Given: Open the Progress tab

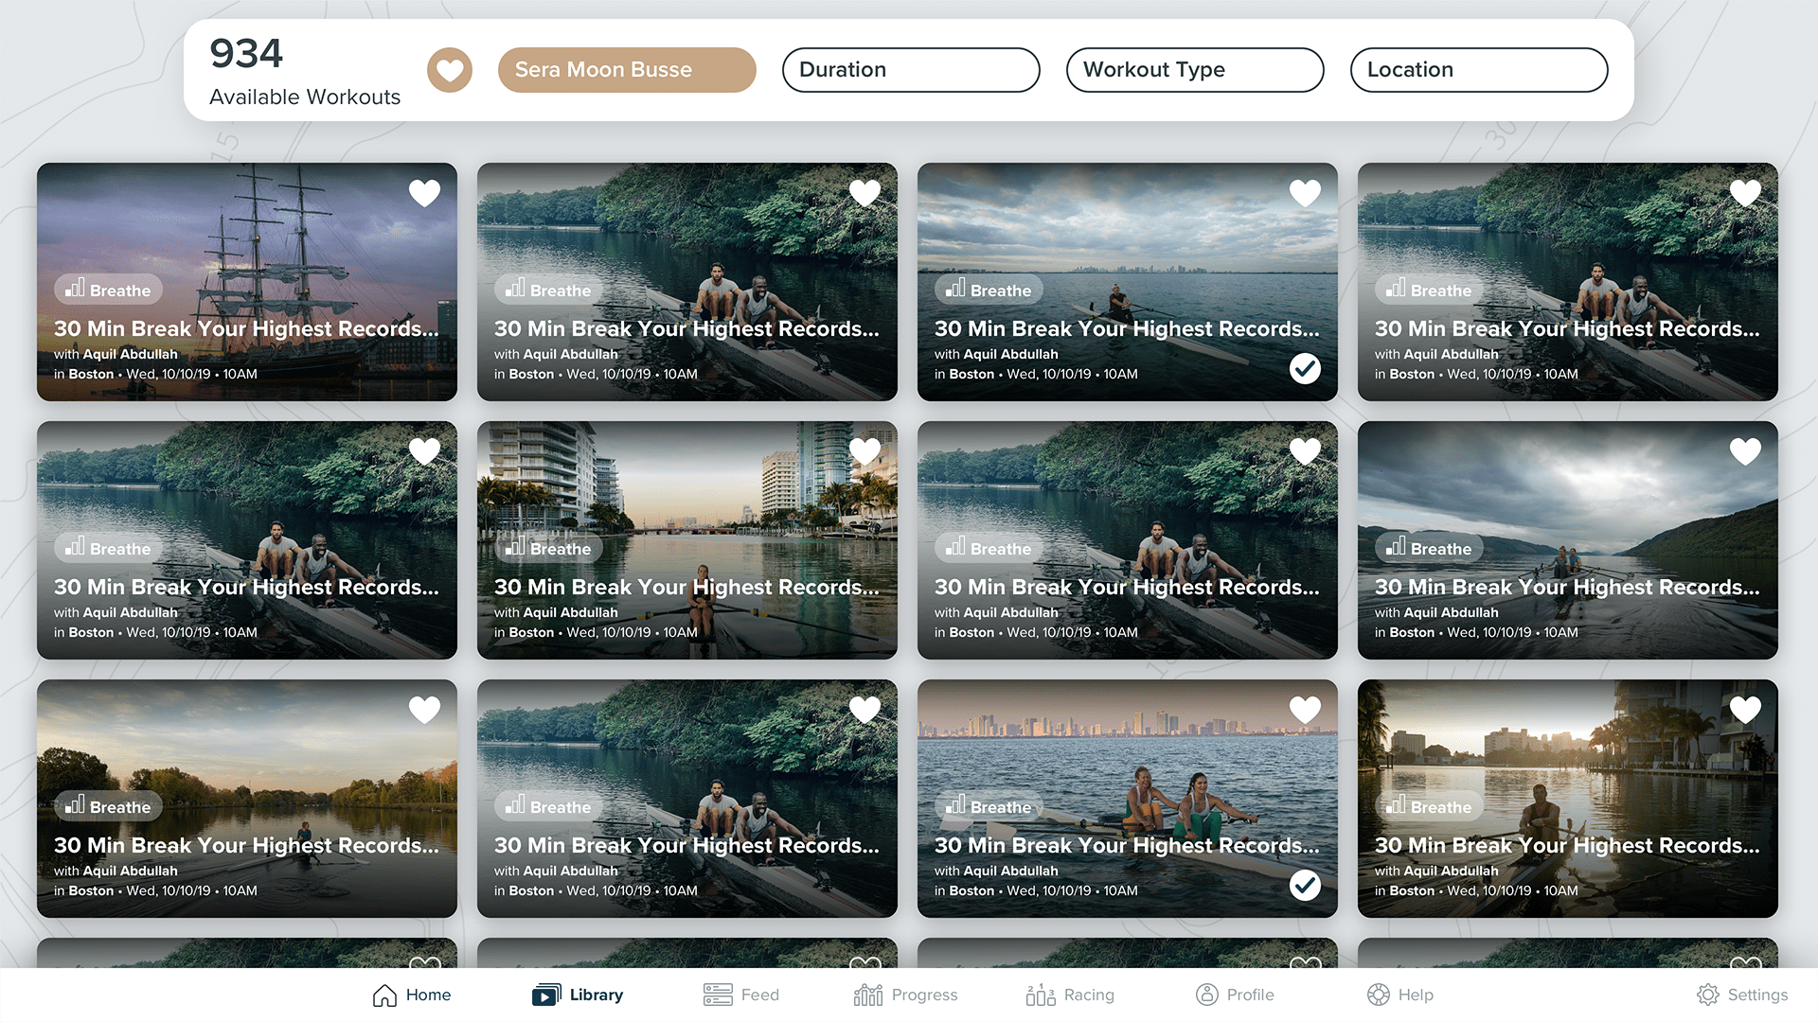Looking at the screenshot, I should pos(905,995).
